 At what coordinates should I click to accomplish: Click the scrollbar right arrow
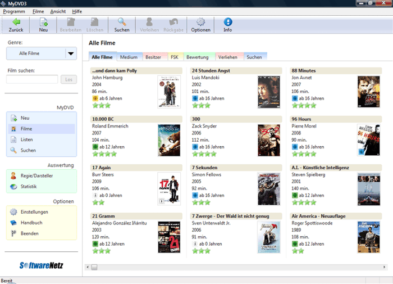click(384, 267)
